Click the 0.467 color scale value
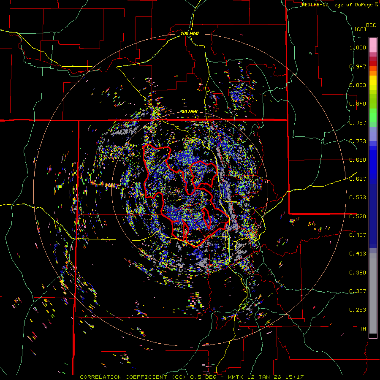Screen dimensions: 380x380 pos(358,235)
